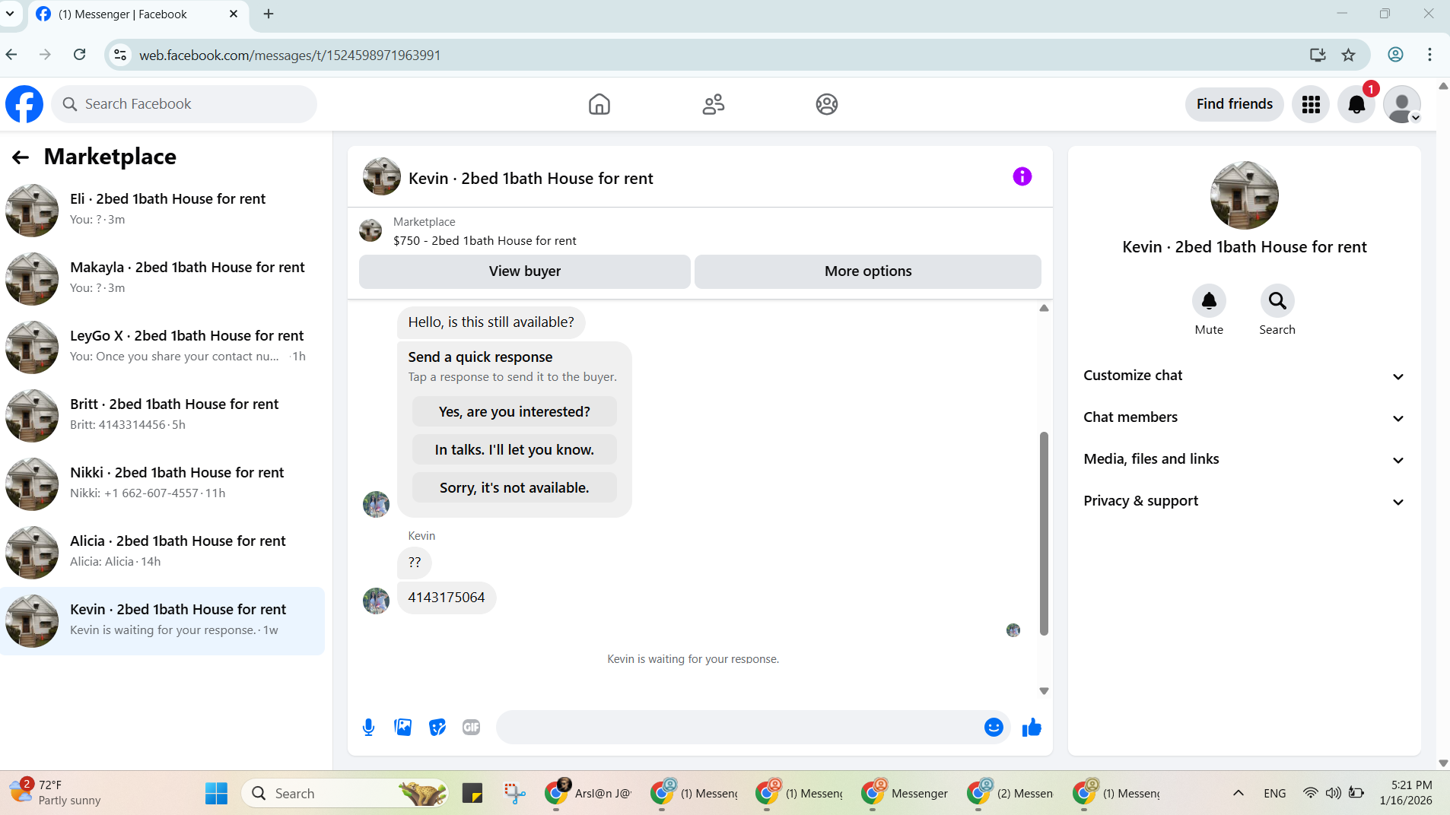
Task: Bookmark this page star
Action: coord(1349,55)
